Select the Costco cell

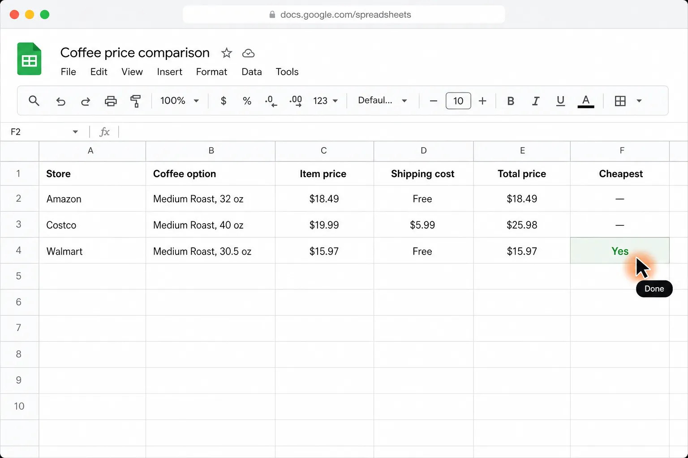[x=92, y=225]
